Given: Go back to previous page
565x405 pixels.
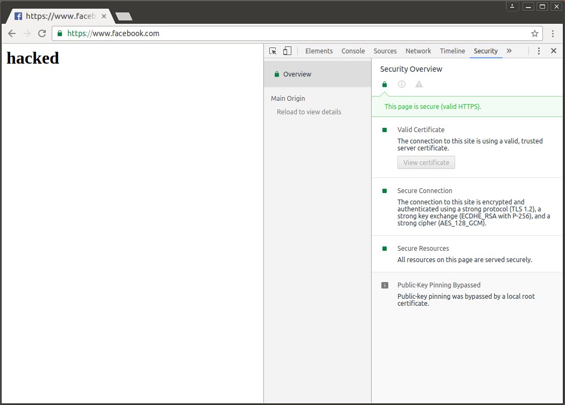Looking at the screenshot, I should [x=12, y=33].
